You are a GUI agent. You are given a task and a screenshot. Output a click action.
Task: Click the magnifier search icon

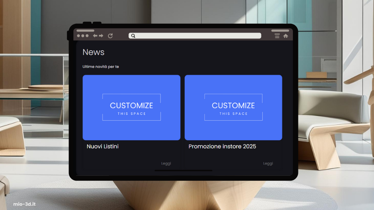click(133, 36)
